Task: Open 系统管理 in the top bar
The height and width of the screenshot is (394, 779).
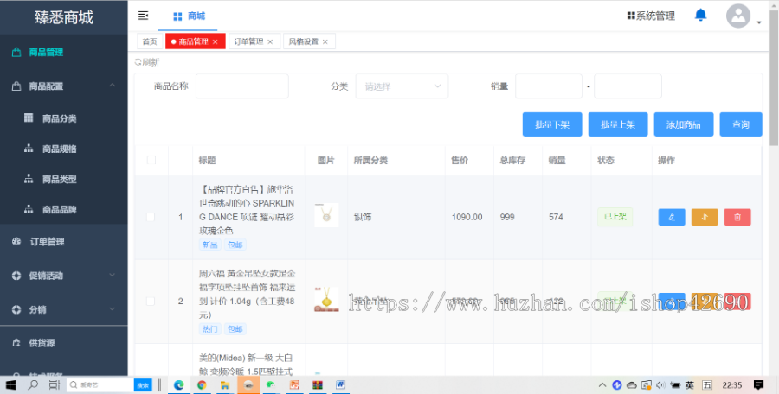Action: click(651, 16)
